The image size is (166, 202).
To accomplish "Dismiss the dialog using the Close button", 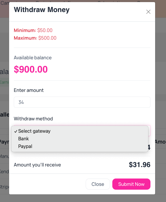I will pos(98,184).
